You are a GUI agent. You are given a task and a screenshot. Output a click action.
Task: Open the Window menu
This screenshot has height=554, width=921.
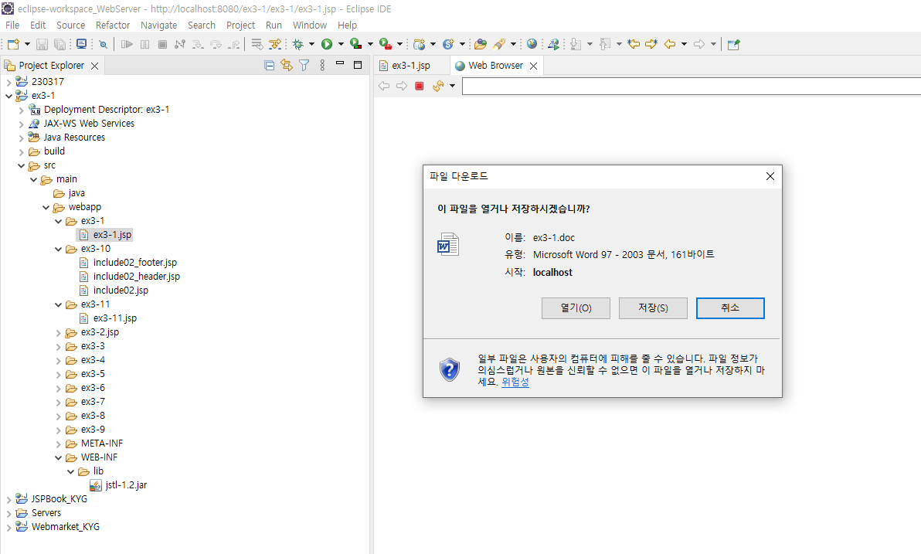pos(310,25)
